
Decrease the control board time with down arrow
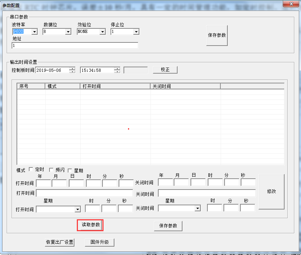pyautogui.click(x=117, y=71)
